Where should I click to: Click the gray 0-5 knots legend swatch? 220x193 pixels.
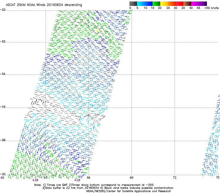click(x=133, y=4)
